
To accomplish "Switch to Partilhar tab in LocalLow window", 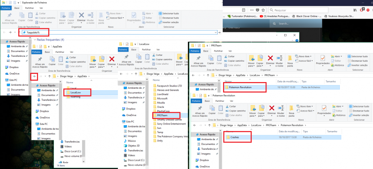I will coord(146,49).
